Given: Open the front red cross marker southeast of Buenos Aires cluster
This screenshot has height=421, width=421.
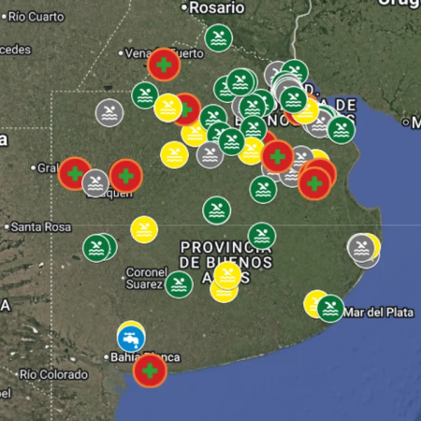Looking at the screenshot, I should pos(314,183).
